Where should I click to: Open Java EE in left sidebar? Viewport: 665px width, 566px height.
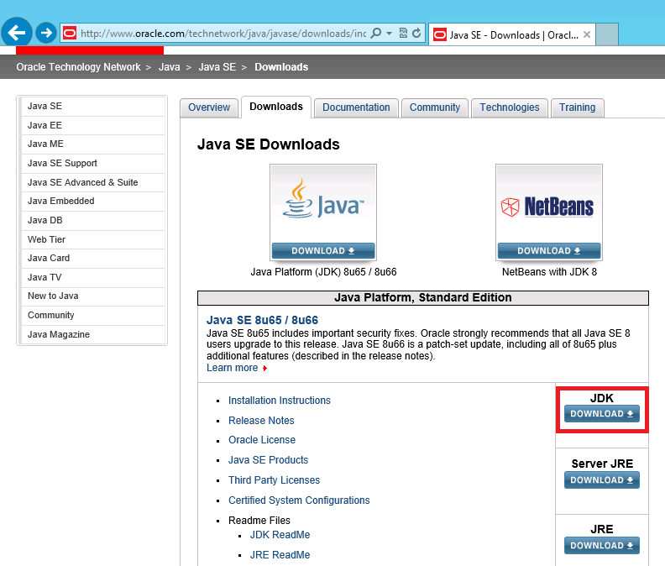coord(92,125)
